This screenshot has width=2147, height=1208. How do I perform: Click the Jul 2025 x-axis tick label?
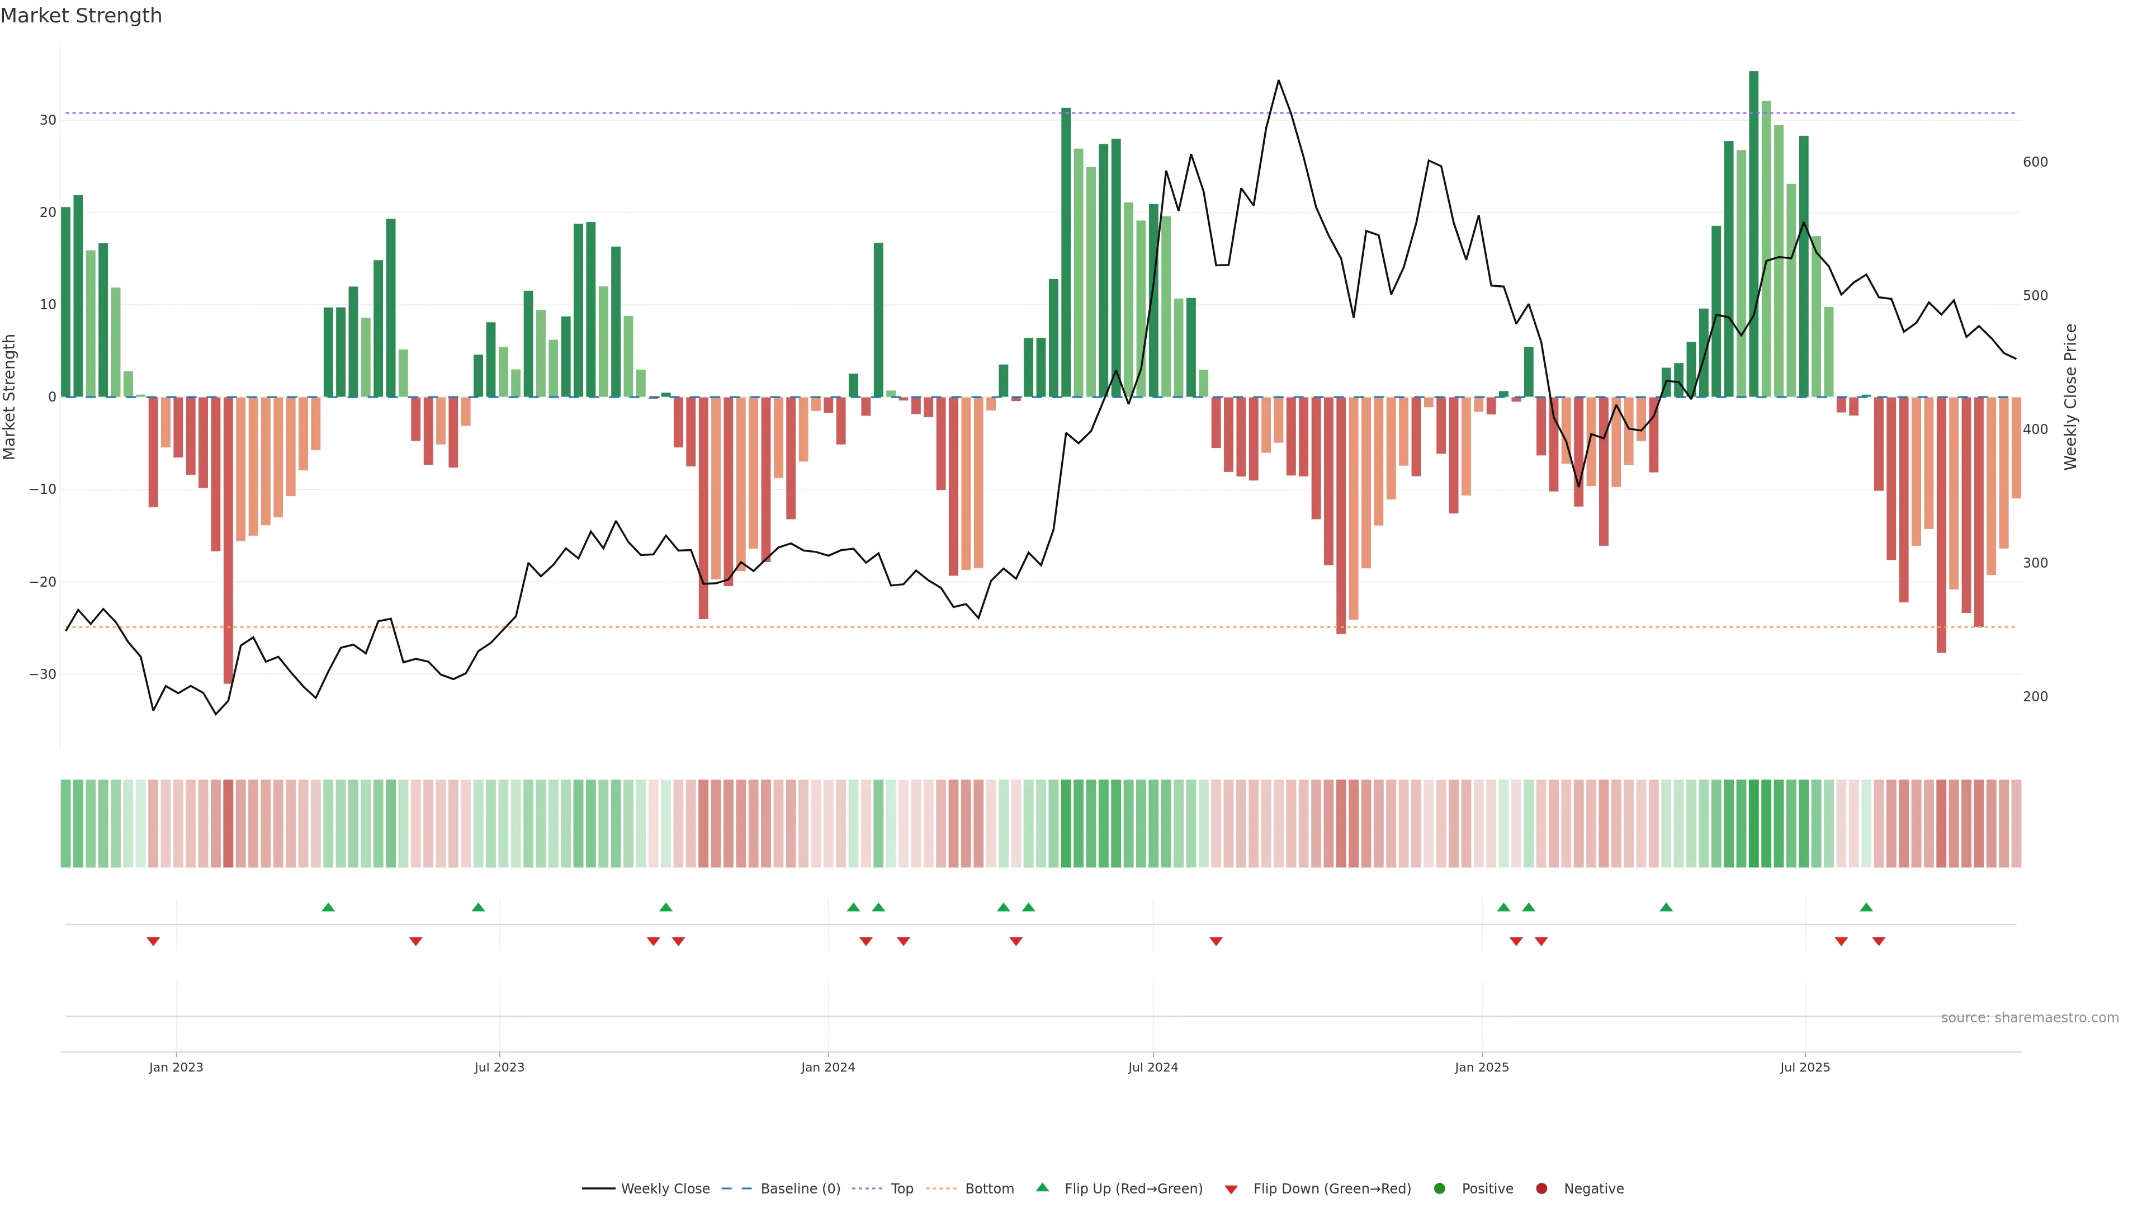[1804, 1067]
